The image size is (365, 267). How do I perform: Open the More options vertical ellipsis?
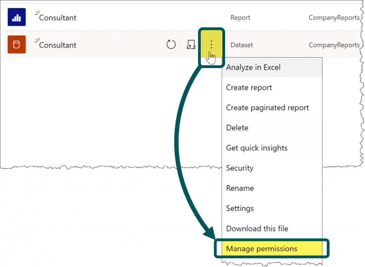[x=211, y=45]
